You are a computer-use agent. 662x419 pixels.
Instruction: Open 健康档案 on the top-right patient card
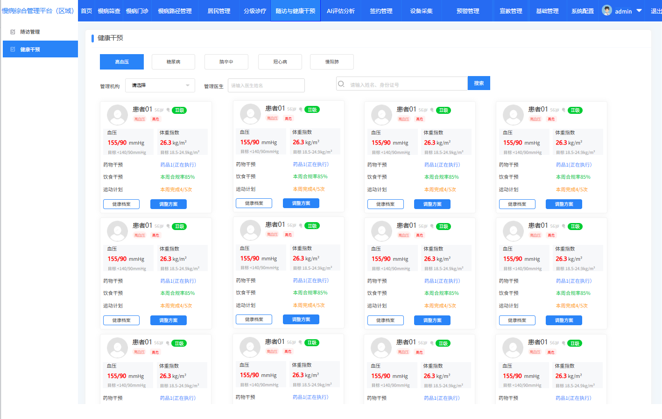coord(517,204)
